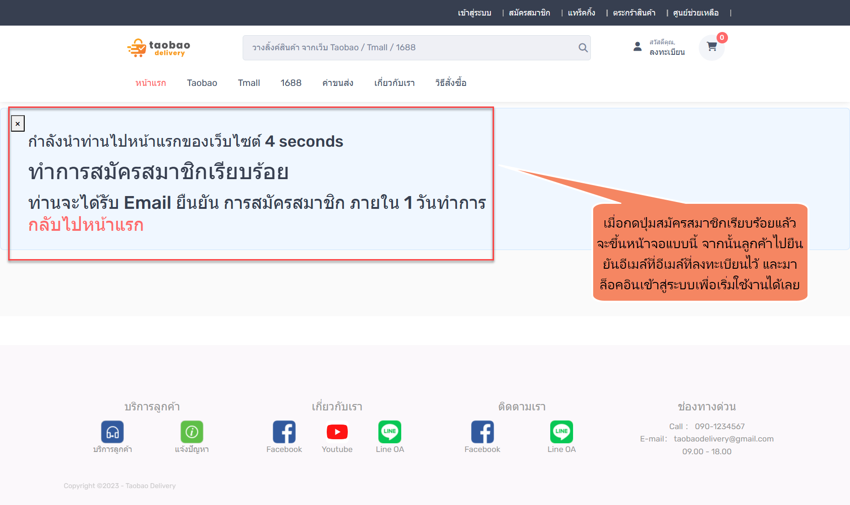The height and width of the screenshot is (505, 850).
Task: Open the shopping cart icon
Action: (712, 47)
